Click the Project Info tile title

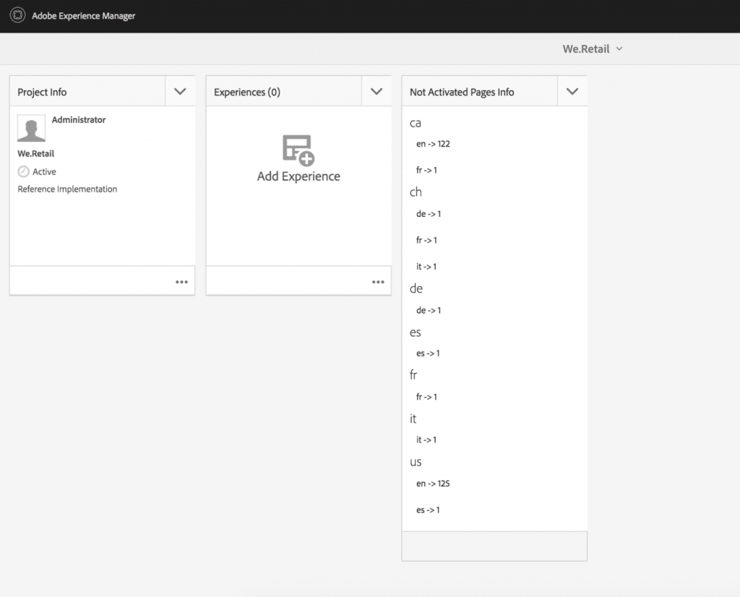tap(42, 92)
